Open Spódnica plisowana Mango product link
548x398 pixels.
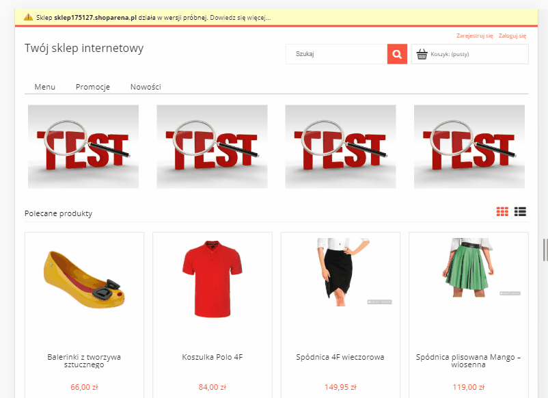point(468,360)
